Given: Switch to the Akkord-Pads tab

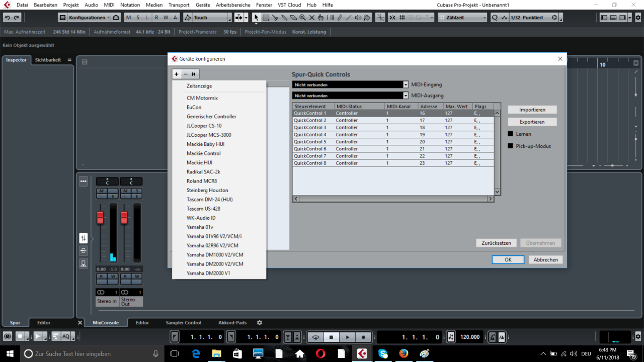Looking at the screenshot, I should coord(232,323).
